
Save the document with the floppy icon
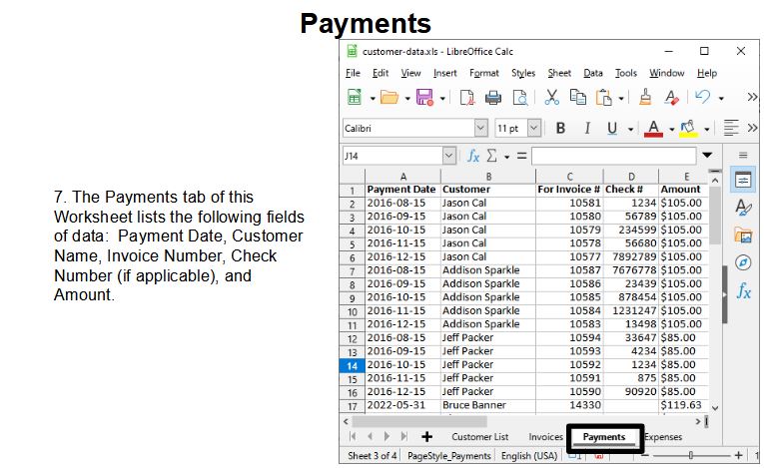(x=424, y=98)
